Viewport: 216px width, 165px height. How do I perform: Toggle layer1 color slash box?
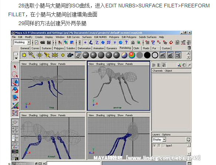pos(163,145)
